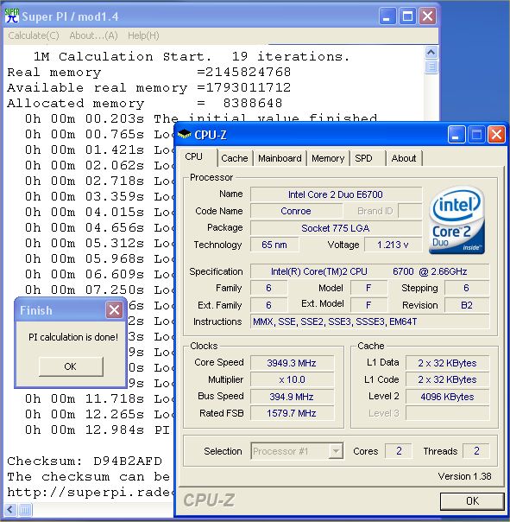Switch to the Mainboard tab
The width and height of the screenshot is (510, 522).
pos(280,158)
